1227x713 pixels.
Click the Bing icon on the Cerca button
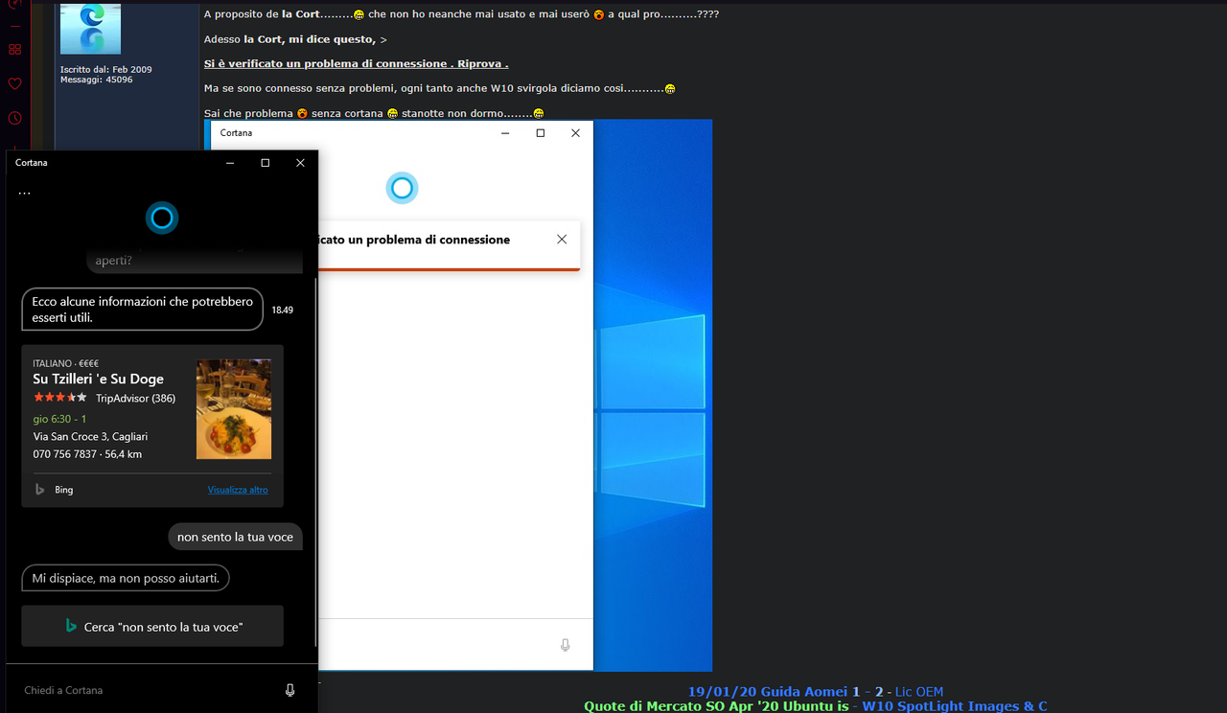coord(71,627)
